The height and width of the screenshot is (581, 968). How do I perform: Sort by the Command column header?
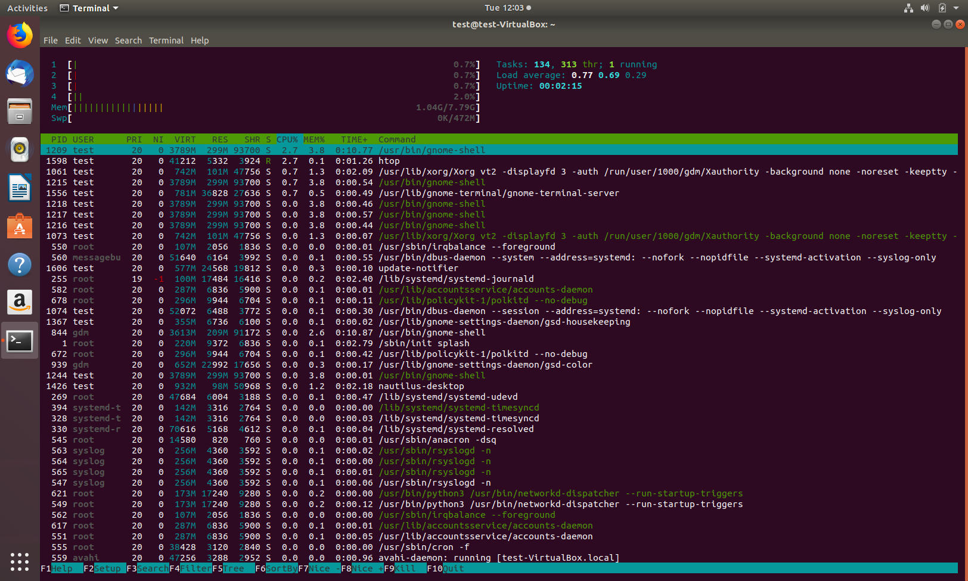pyautogui.click(x=397, y=139)
